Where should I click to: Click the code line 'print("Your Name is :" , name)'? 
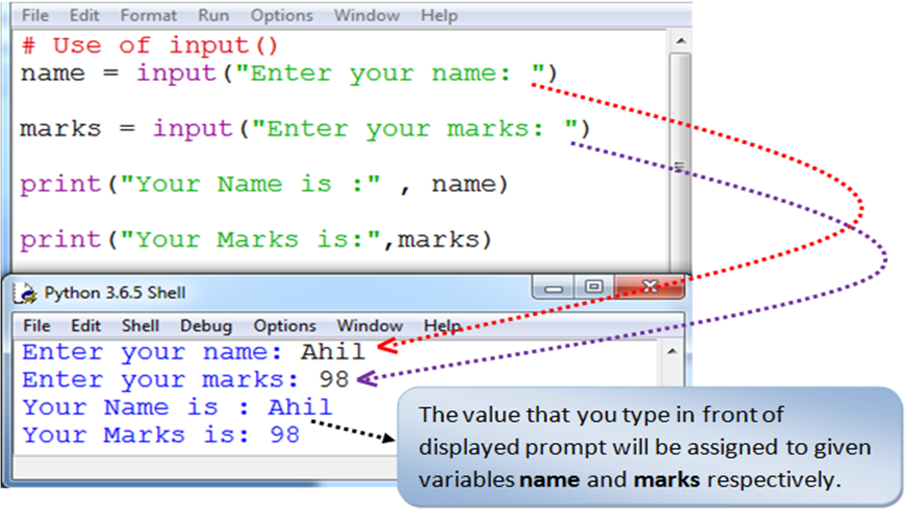[264, 183]
